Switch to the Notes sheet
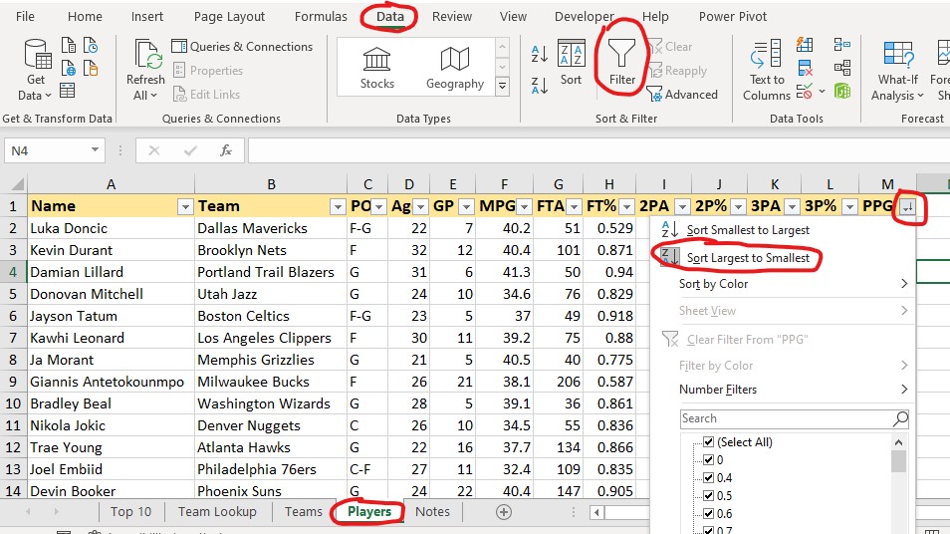The width and height of the screenshot is (950, 534). (x=432, y=511)
